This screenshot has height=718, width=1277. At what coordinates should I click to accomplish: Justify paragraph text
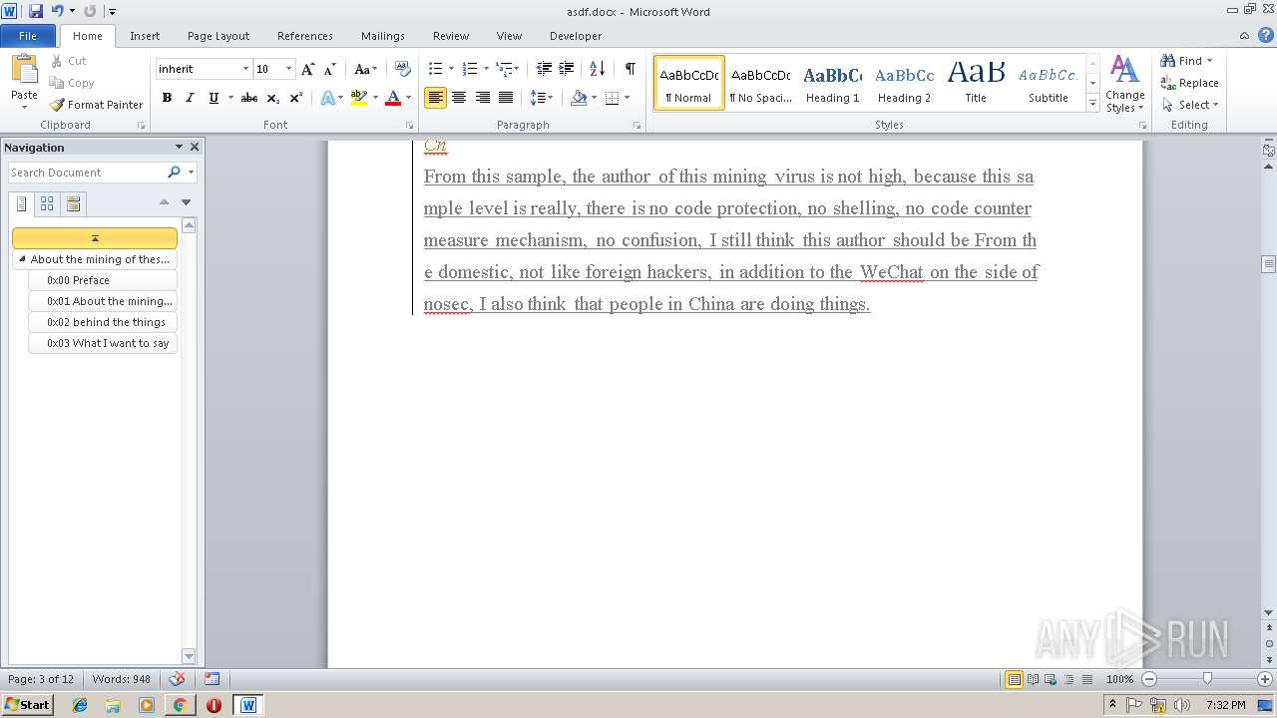coord(506,98)
